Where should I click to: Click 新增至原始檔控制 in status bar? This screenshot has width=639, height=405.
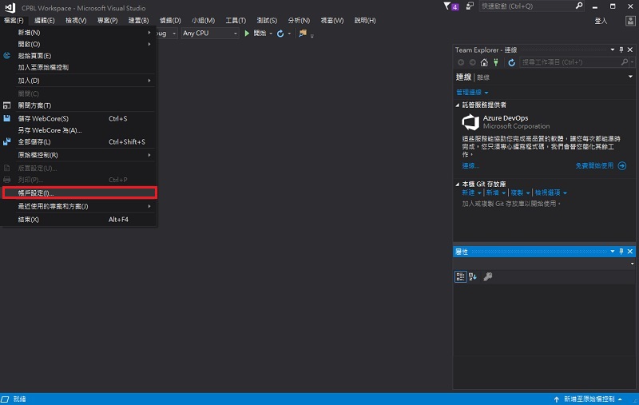589,399
